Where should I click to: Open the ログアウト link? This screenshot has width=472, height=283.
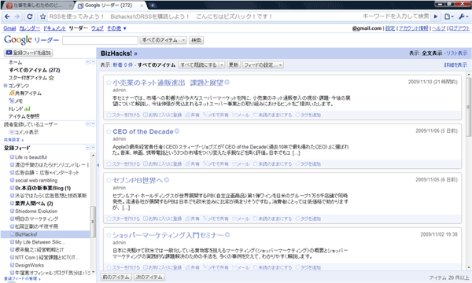459,28
